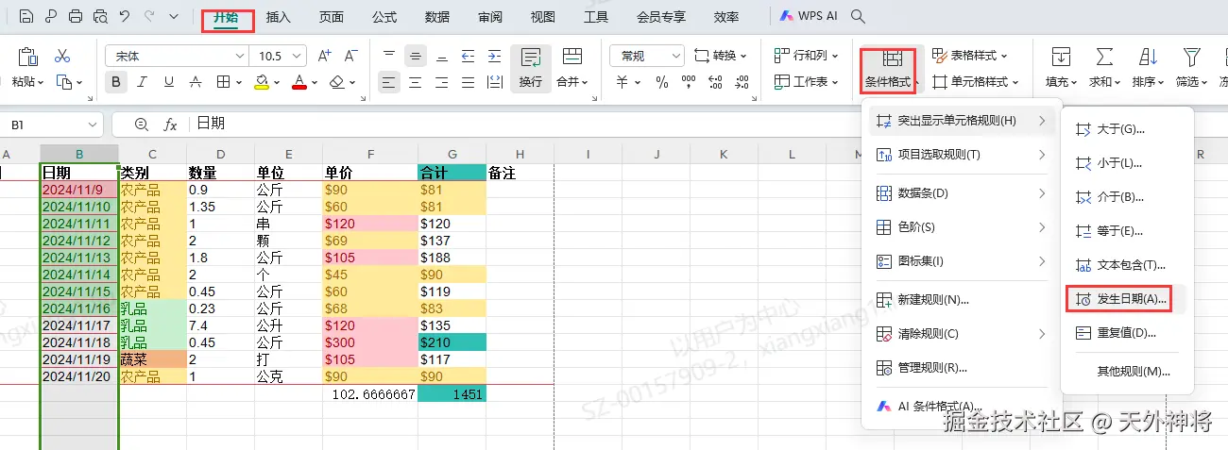
Task: Click the borders icon
Action: click(224, 82)
